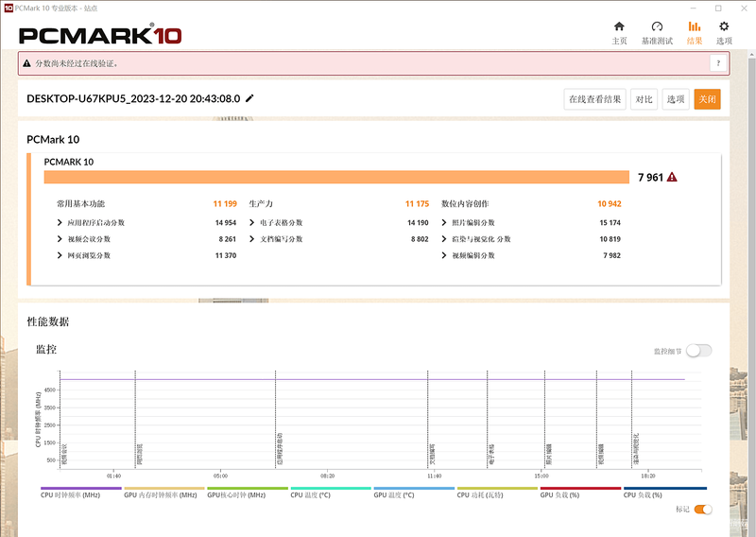Click the 文档编写 marker in the chart
The height and width of the screenshot is (537, 756).
432,455
